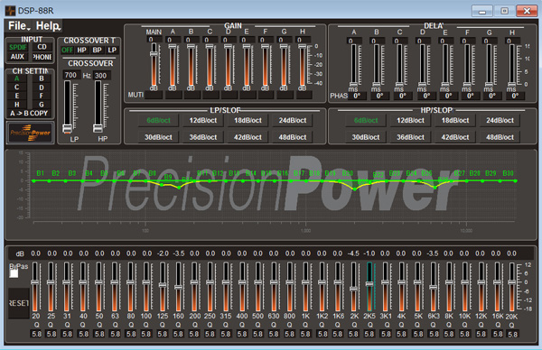
Task: Click the HP crossover frequency slider handle
Action: point(98,128)
